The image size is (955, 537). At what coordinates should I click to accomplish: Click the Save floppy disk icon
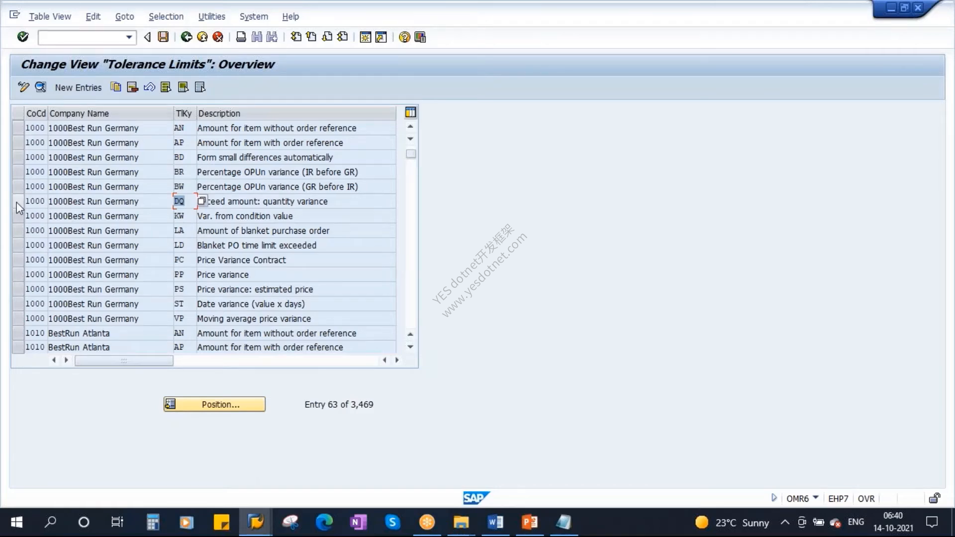tap(163, 37)
